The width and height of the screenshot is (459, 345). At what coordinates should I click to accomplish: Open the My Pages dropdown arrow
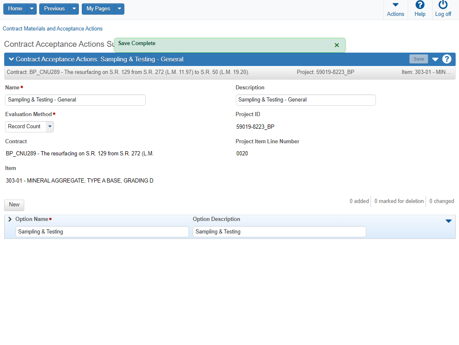pyautogui.click(x=119, y=9)
